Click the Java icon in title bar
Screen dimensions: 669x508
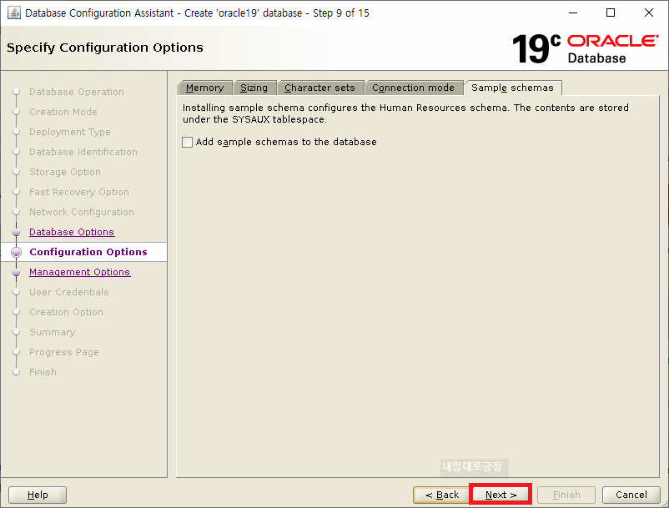14,13
